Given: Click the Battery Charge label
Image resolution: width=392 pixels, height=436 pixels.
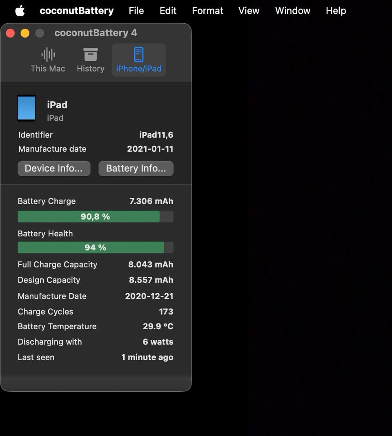Looking at the screenshot, I should pyautogui.click(x=47, y=201).
